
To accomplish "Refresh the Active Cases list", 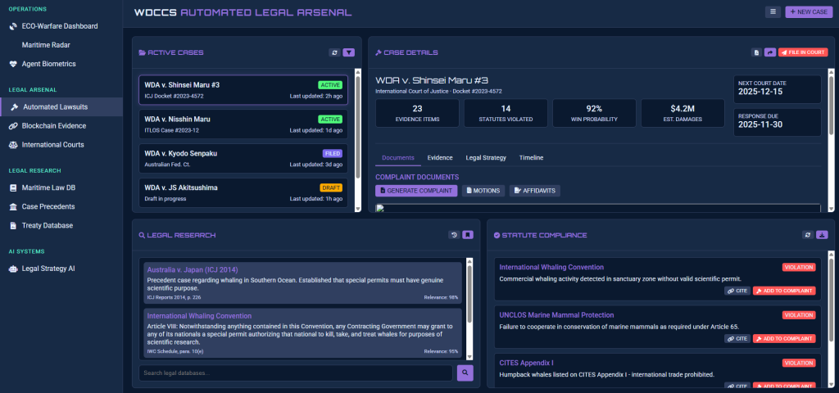I will [x=334, y=52].
